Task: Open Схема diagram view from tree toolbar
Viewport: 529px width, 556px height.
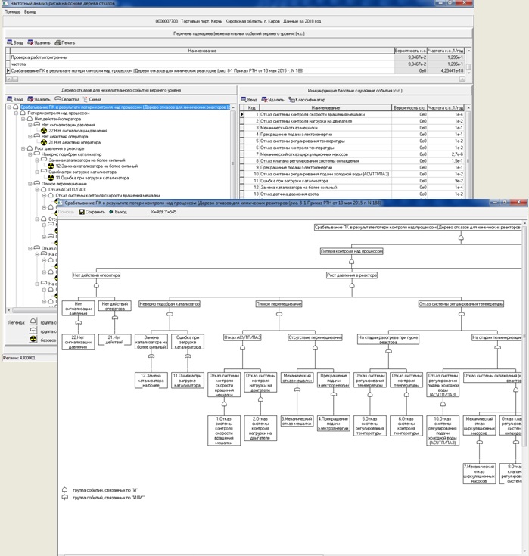Action: [92, 99]
